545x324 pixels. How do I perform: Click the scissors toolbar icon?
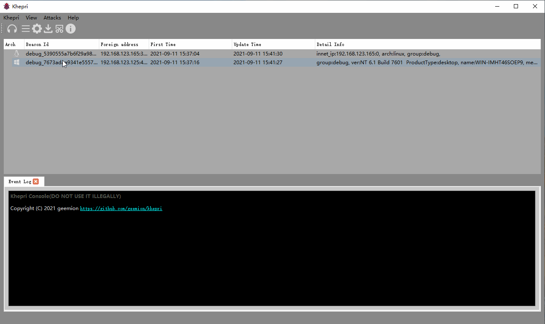[59, 29]
